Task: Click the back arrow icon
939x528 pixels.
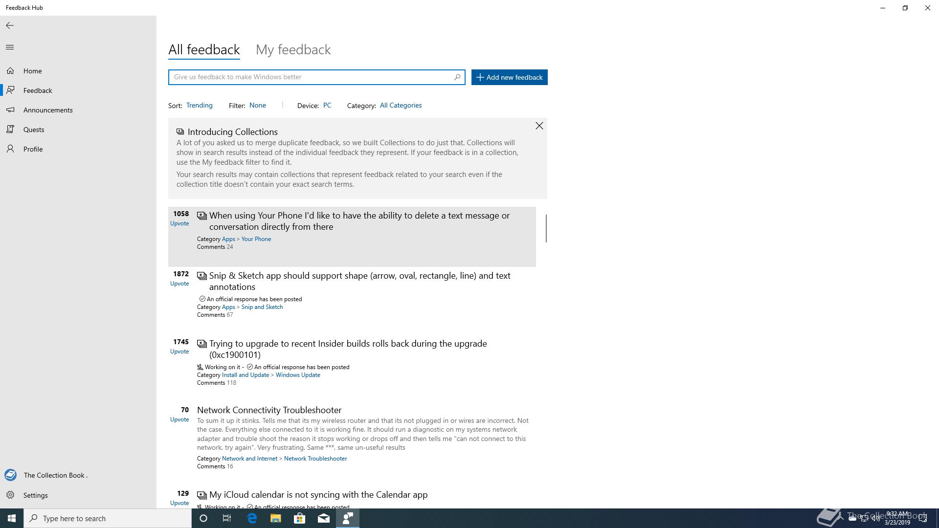Action: (10, 25)
